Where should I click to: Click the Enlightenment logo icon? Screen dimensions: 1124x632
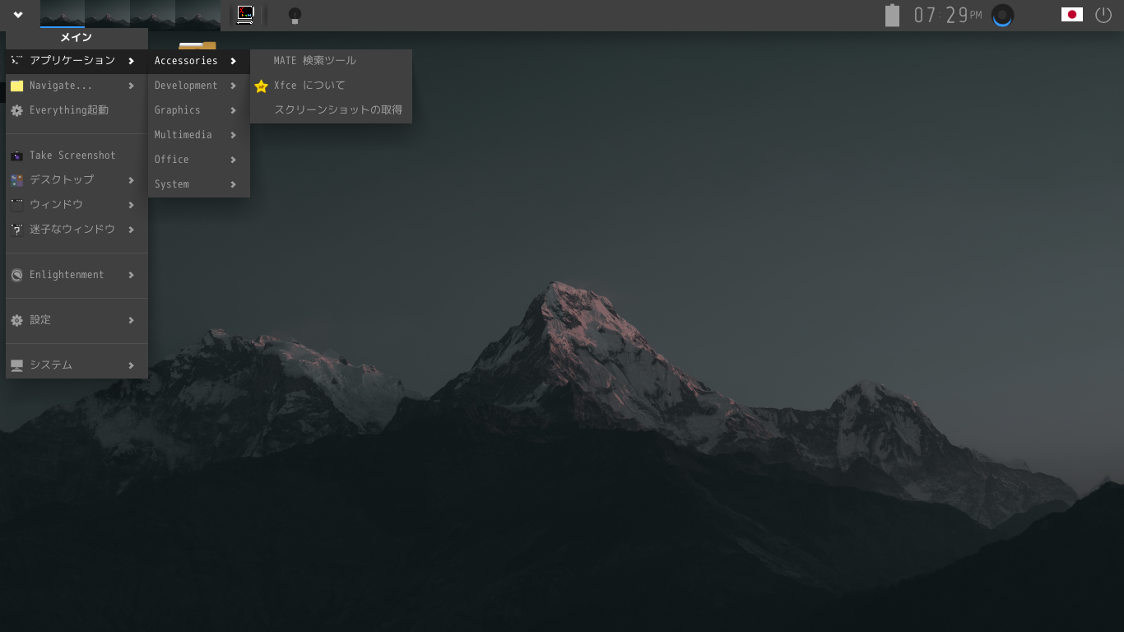tap(16, 275)
